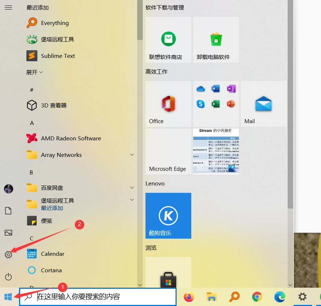
Task: Open Google Chrome from the taskbar
Action: pos(257,296)
